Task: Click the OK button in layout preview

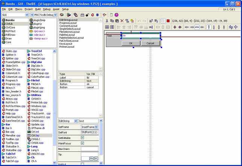Action: coord(131,43)
